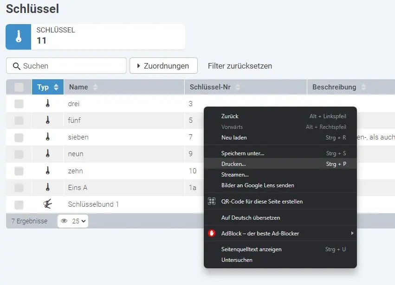Click 'Neu laden' in the context menu

[x=235, y=138]
